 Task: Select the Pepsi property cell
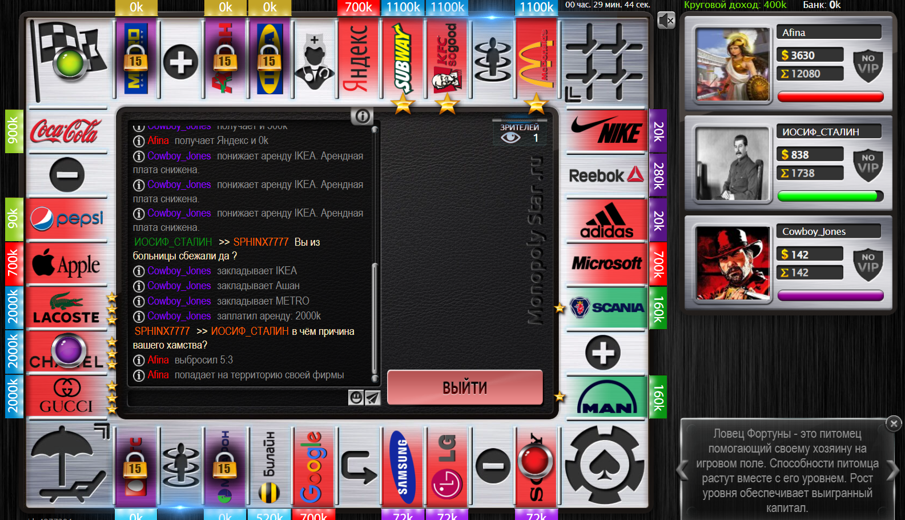click(x=66, y=219)
